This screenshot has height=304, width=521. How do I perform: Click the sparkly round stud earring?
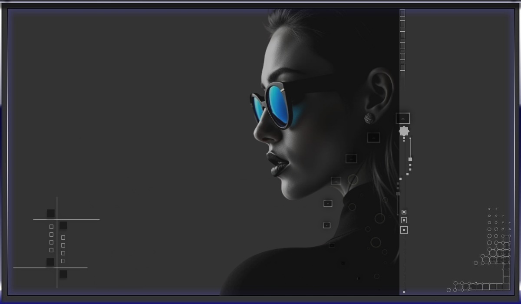[x=369, y=118]
